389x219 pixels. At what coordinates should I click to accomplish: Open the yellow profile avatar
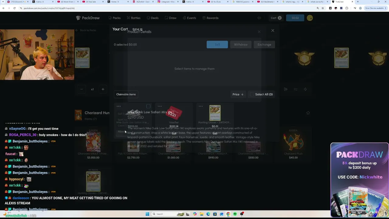click(310, 18)
